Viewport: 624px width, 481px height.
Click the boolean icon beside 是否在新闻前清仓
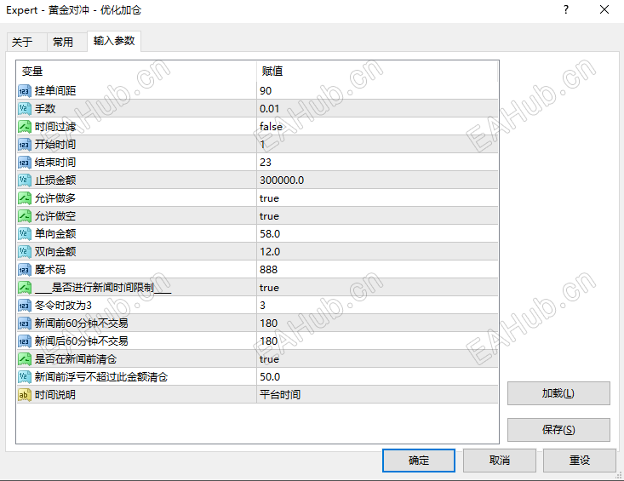click(x=25, y=359)
